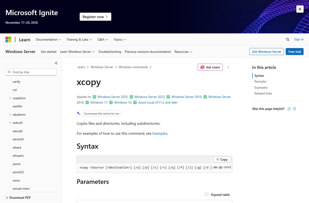This screenshot has height=203, width=309.
Task: Select where in the sidebar
Action: click(17, 147)
